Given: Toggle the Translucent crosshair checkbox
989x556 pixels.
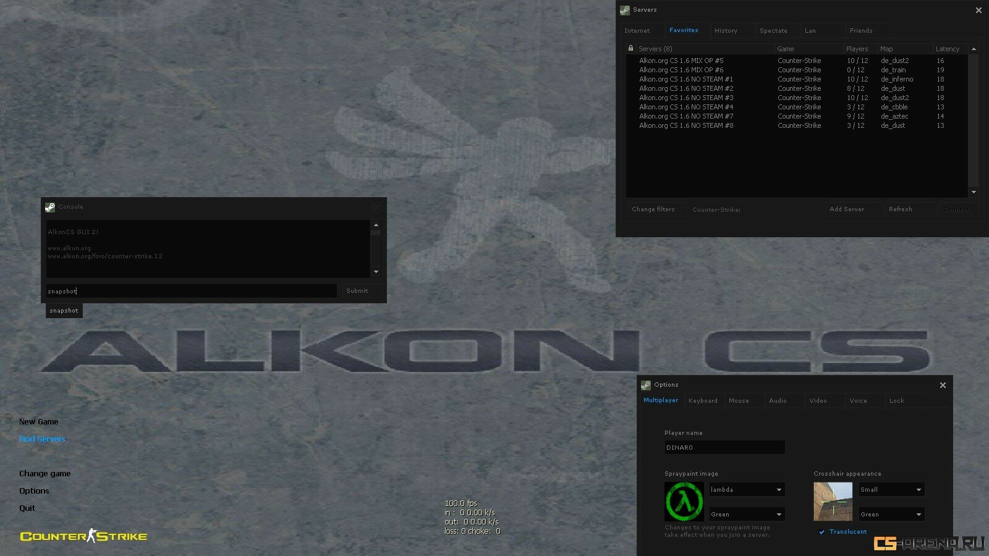Looking at the screenshot, I should 821,532.
